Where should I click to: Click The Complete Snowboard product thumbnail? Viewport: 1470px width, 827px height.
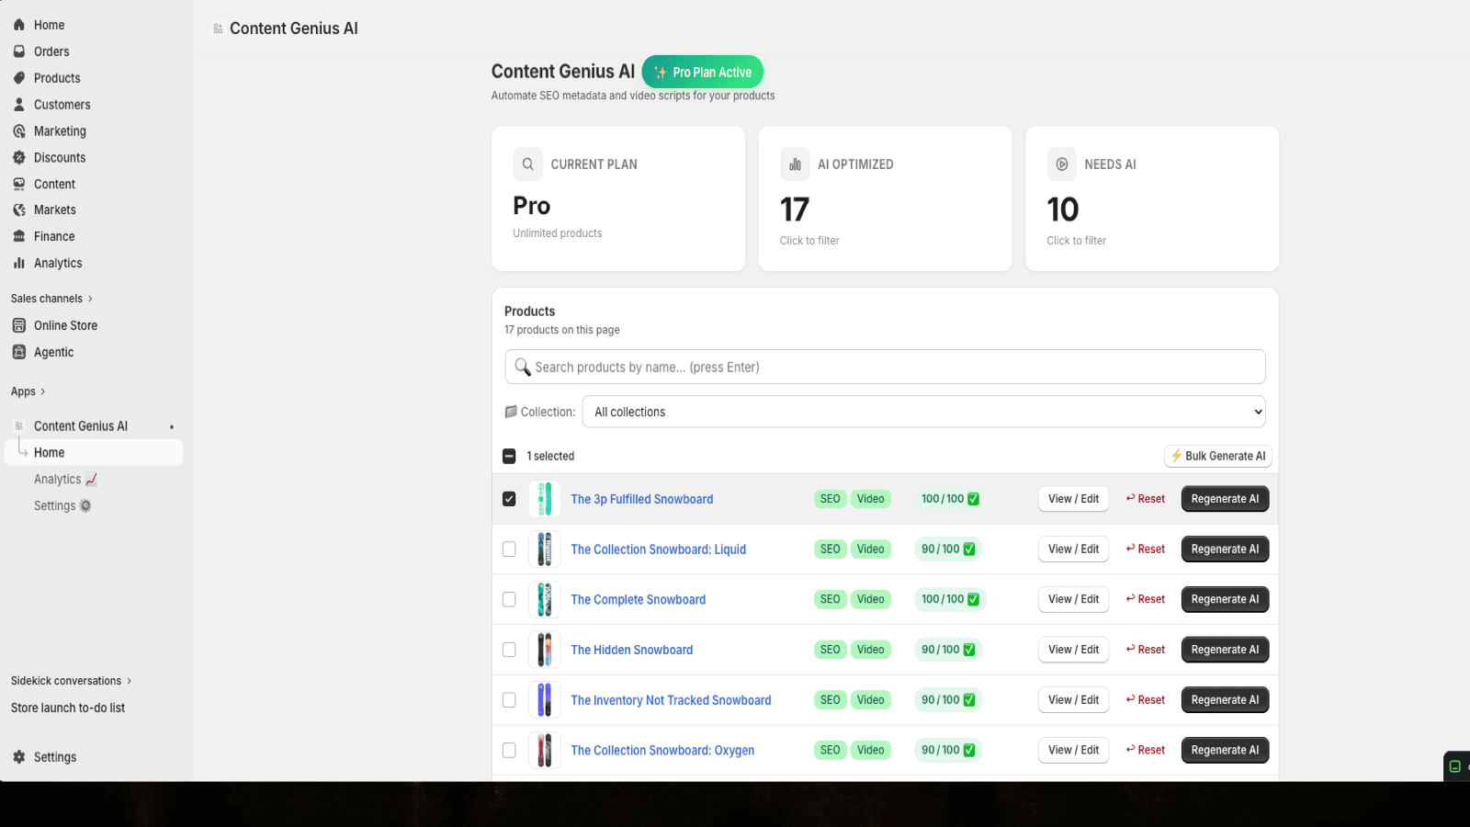tap(545, 599)
